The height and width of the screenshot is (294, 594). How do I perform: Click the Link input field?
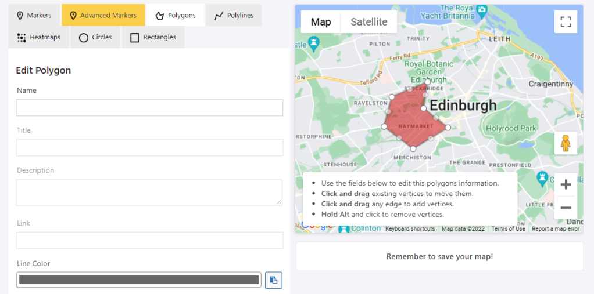(149, 240)
